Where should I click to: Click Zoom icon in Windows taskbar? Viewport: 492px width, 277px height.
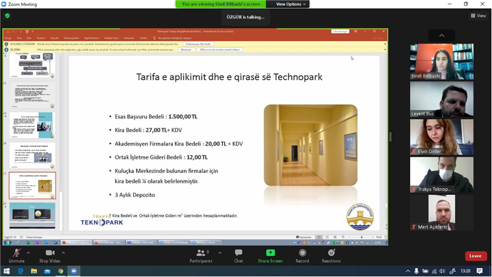[x=74, y=271]
